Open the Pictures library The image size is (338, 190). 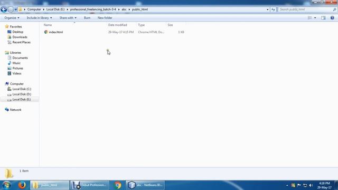point(17,68)
